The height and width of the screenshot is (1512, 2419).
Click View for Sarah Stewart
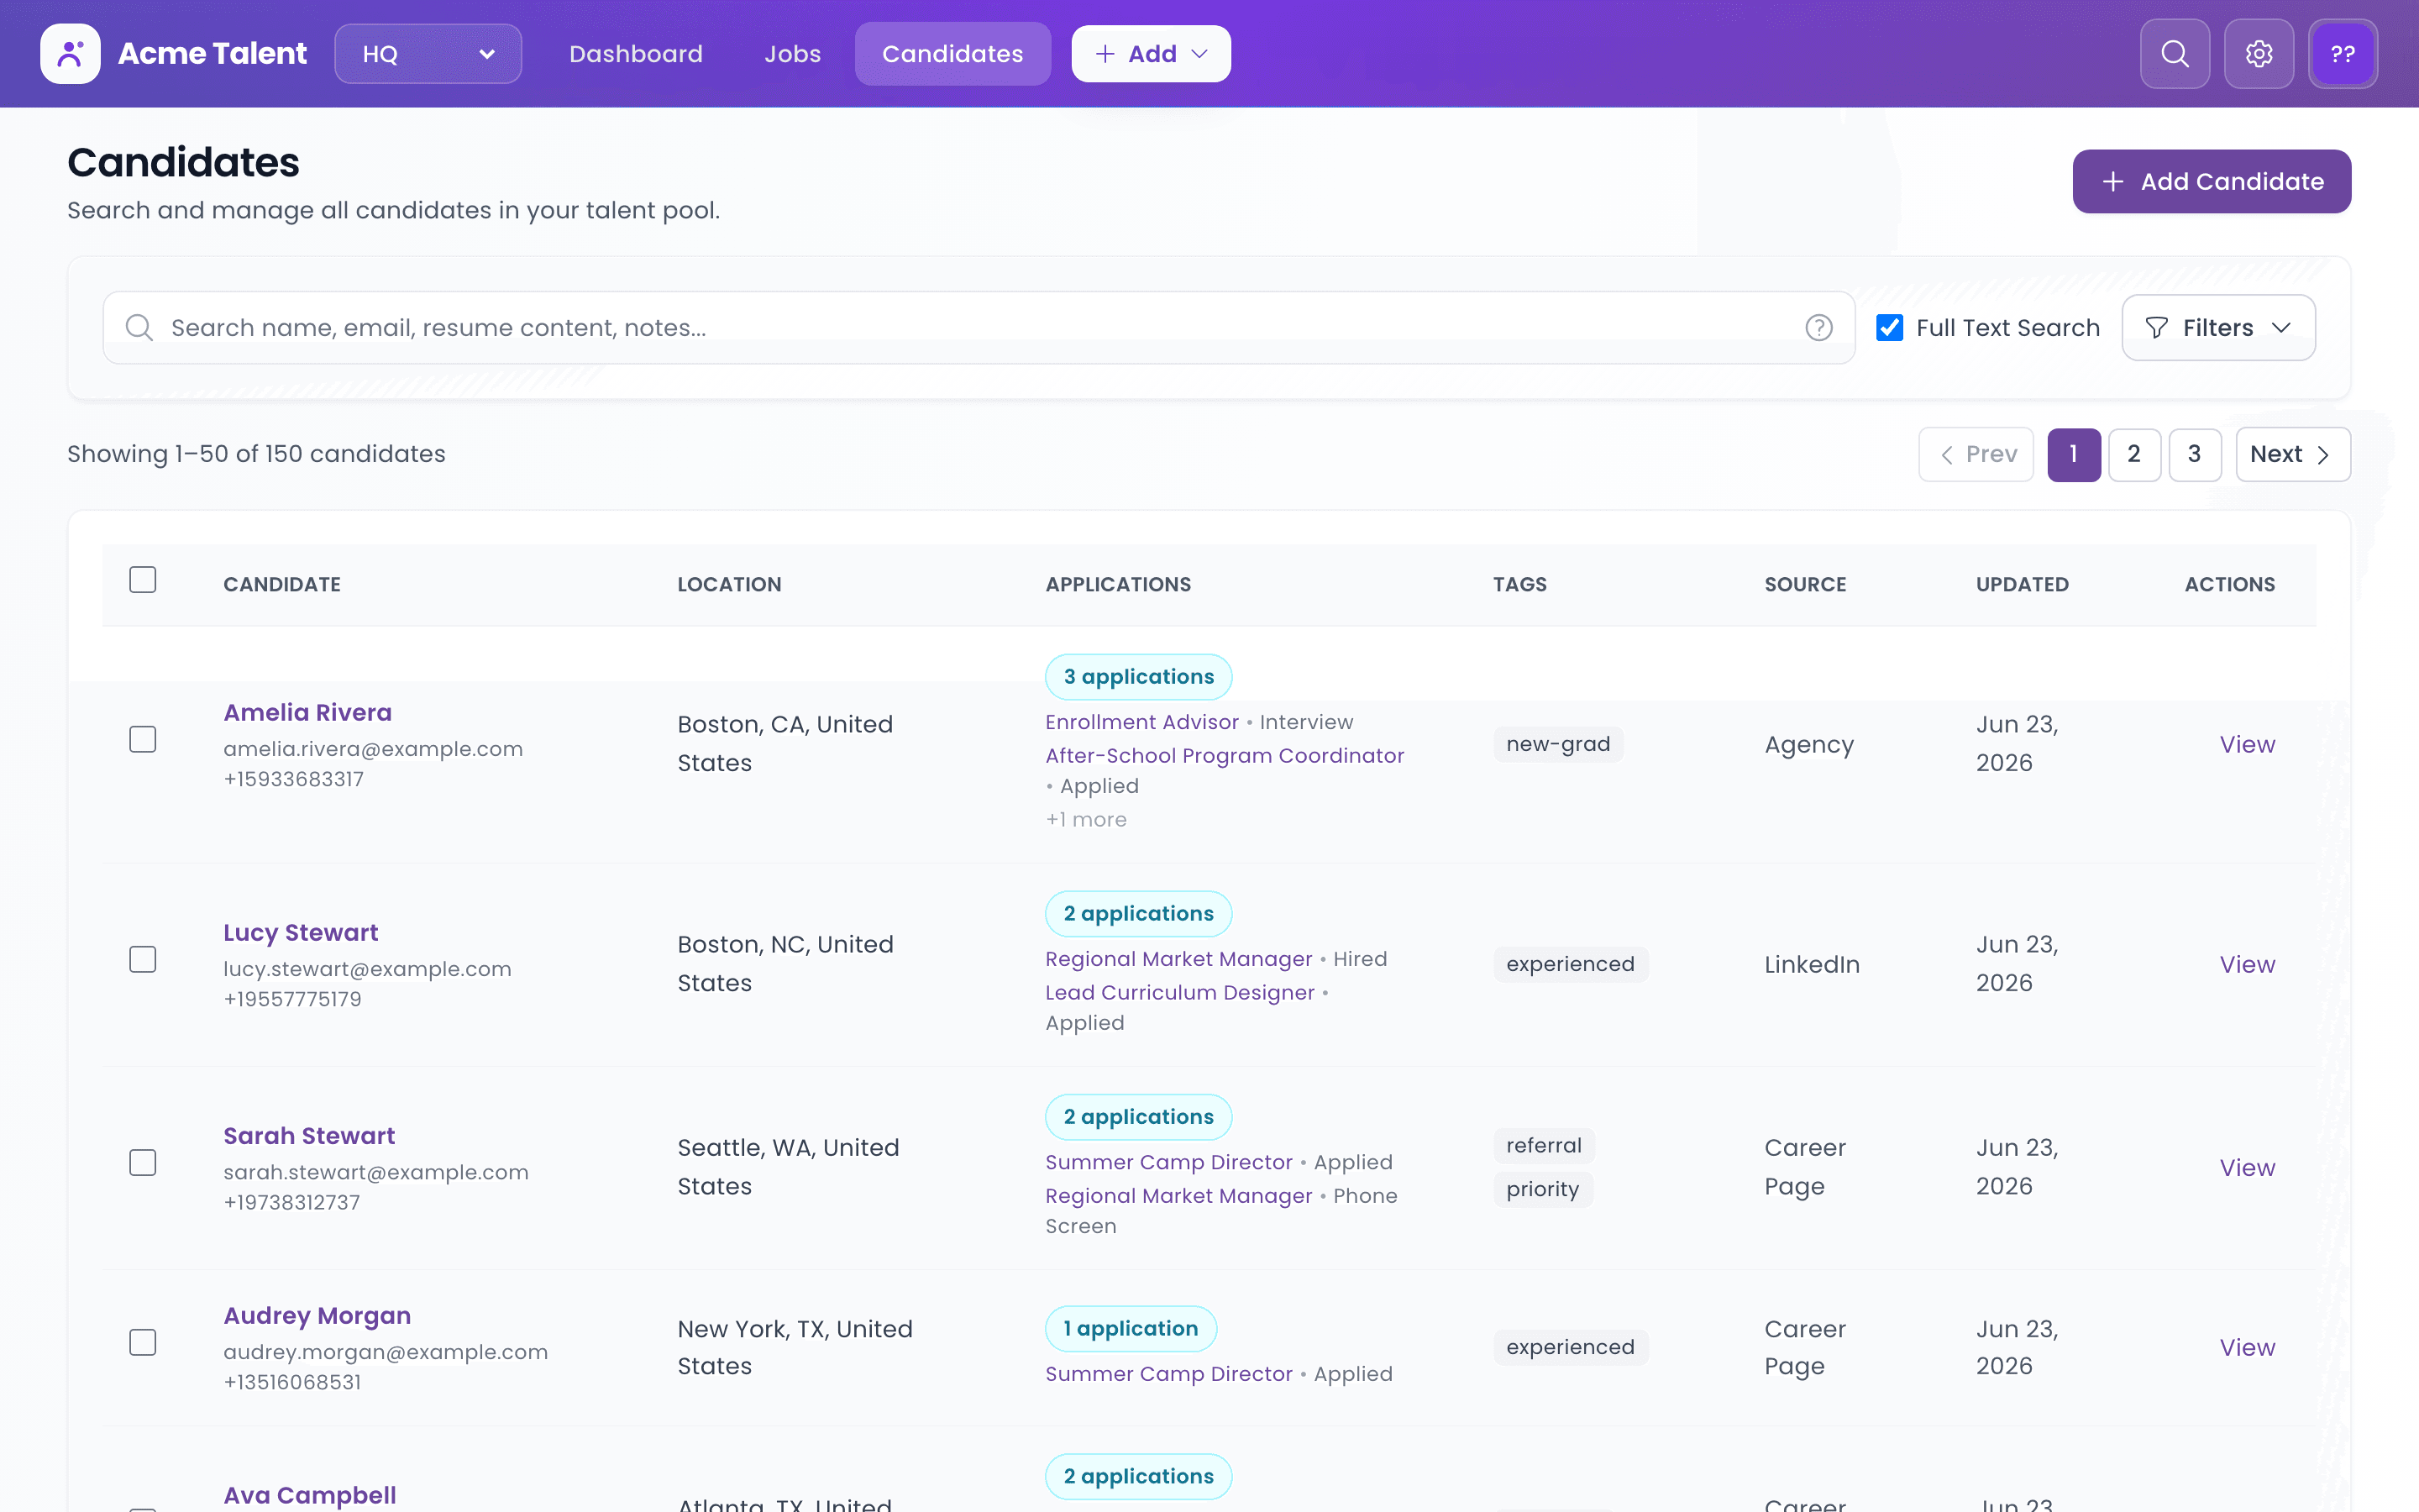[x=2247, y=1168]
